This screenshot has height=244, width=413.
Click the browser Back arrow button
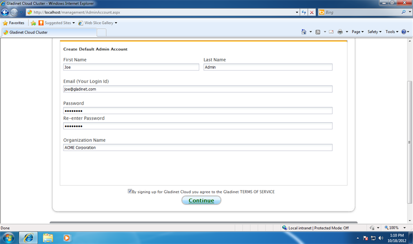(5, 12)
